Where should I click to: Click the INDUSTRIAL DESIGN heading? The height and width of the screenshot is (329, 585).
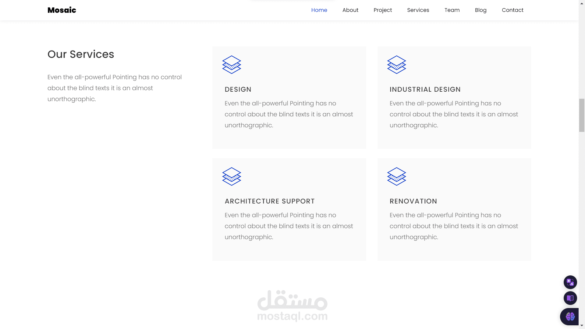(425, 90)
